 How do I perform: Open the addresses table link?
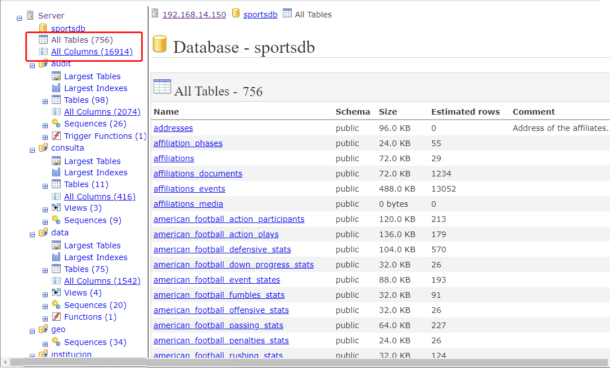click(x=173, y=128)
